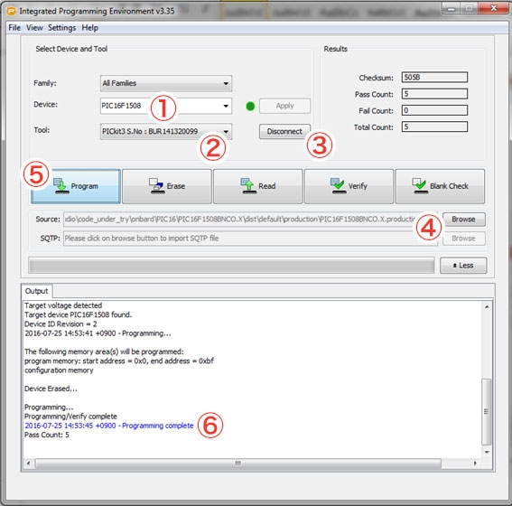Click the output pane vertical scrollbar thumb
This screenshot has width=512, height=506.
click(x=486, y=411)
